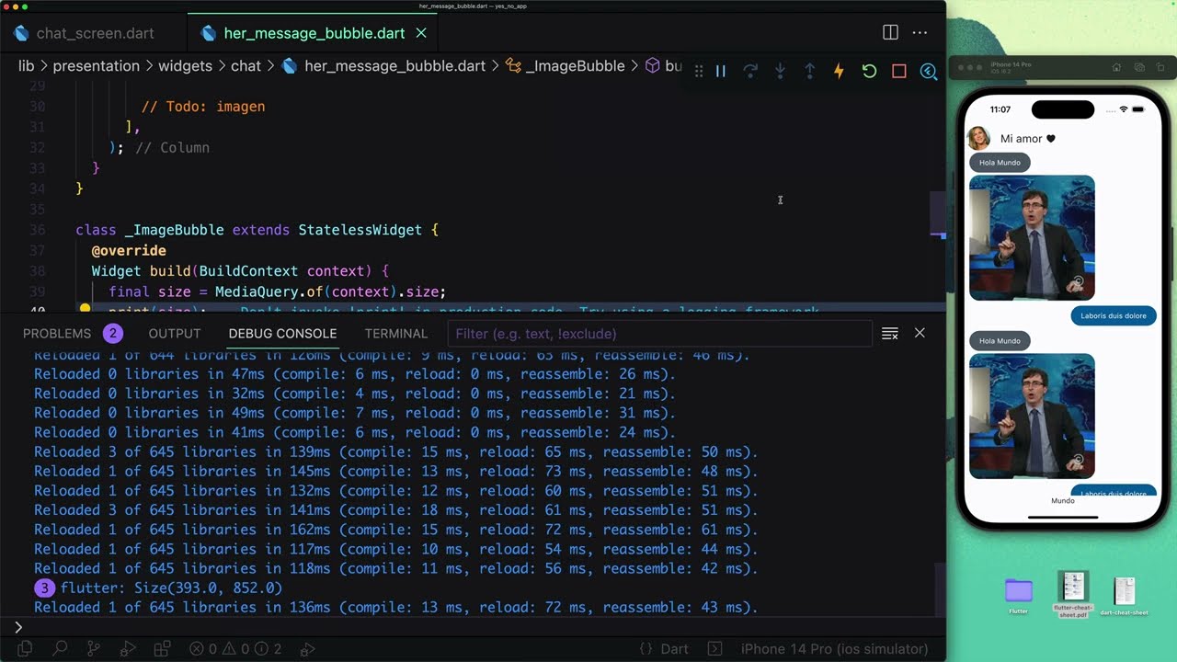Click the @override annotation on line 37

129,250
